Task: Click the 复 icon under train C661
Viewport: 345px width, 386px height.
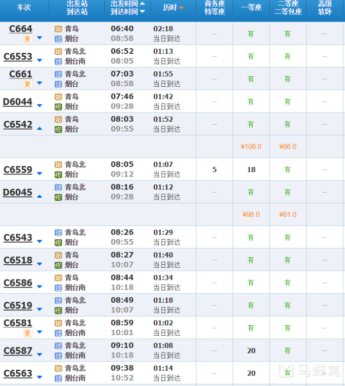Action: (28, 84)
